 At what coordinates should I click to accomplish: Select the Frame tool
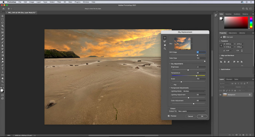point(3,32)
